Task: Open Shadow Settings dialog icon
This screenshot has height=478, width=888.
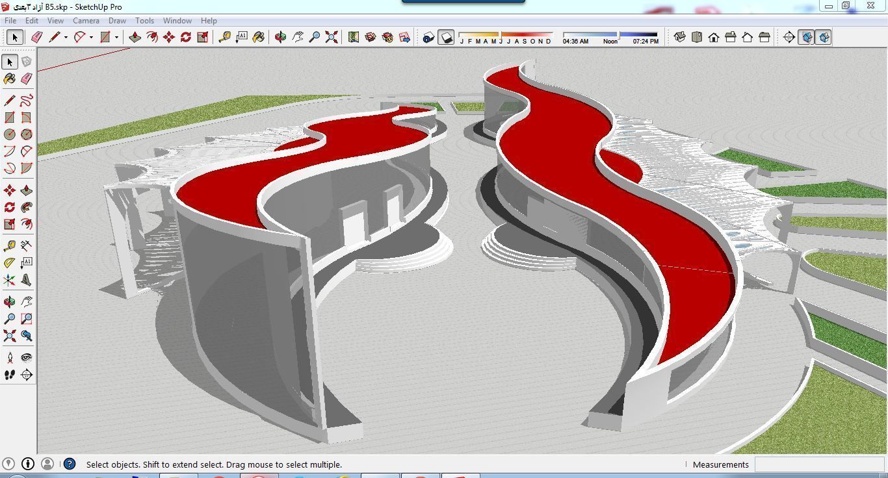Action: [x=428, y=37]
